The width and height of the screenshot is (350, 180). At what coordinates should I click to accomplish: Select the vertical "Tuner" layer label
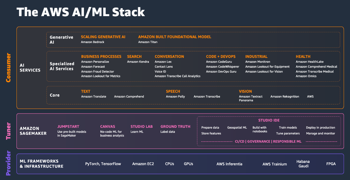coord(8,131)
